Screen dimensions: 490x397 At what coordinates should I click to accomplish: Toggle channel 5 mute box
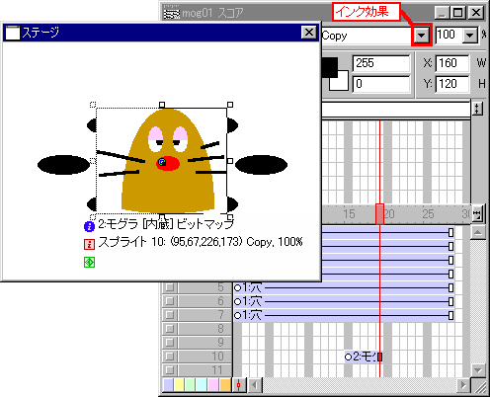170,287
